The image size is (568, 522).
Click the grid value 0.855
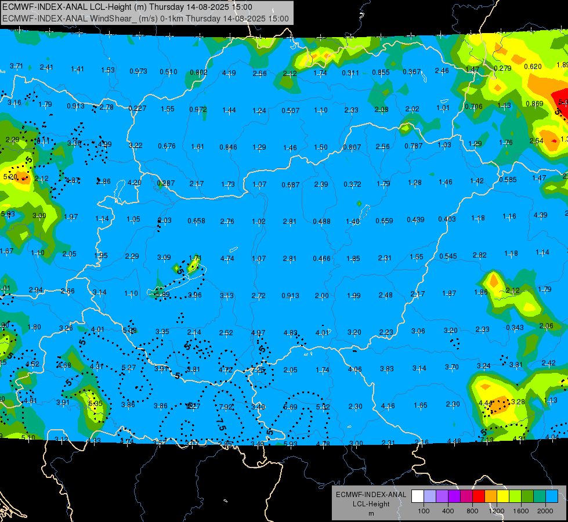(381, 72)
